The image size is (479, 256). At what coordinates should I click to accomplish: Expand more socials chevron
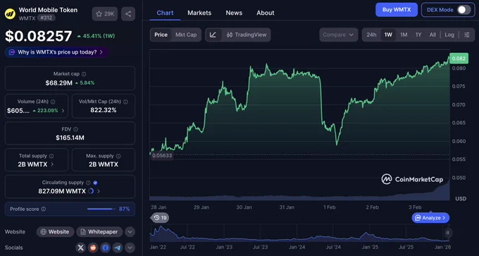point(130,248)
